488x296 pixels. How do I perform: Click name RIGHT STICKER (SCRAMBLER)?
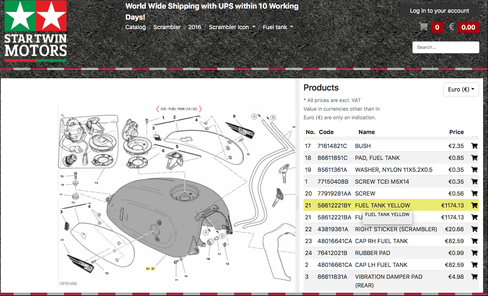(x=396, y=229)
